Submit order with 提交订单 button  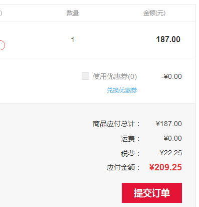tap(152, 193)
